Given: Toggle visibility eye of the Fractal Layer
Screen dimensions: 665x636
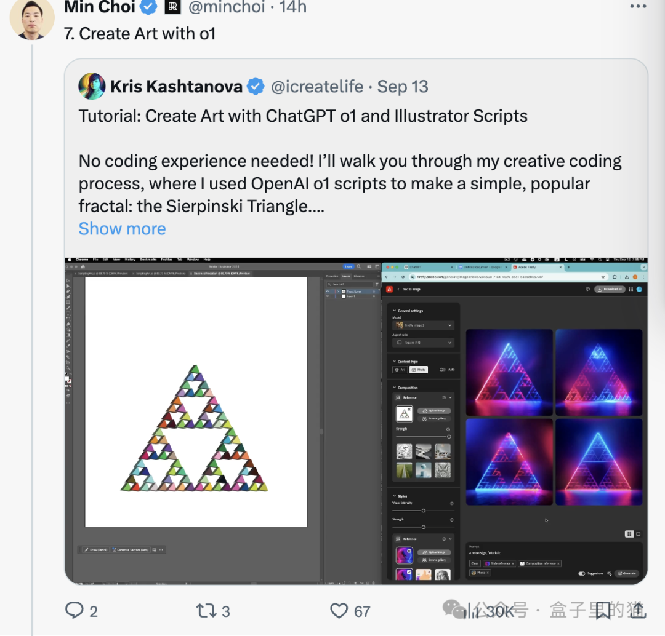Looking at the screenshot, I should tap(328, 292).
